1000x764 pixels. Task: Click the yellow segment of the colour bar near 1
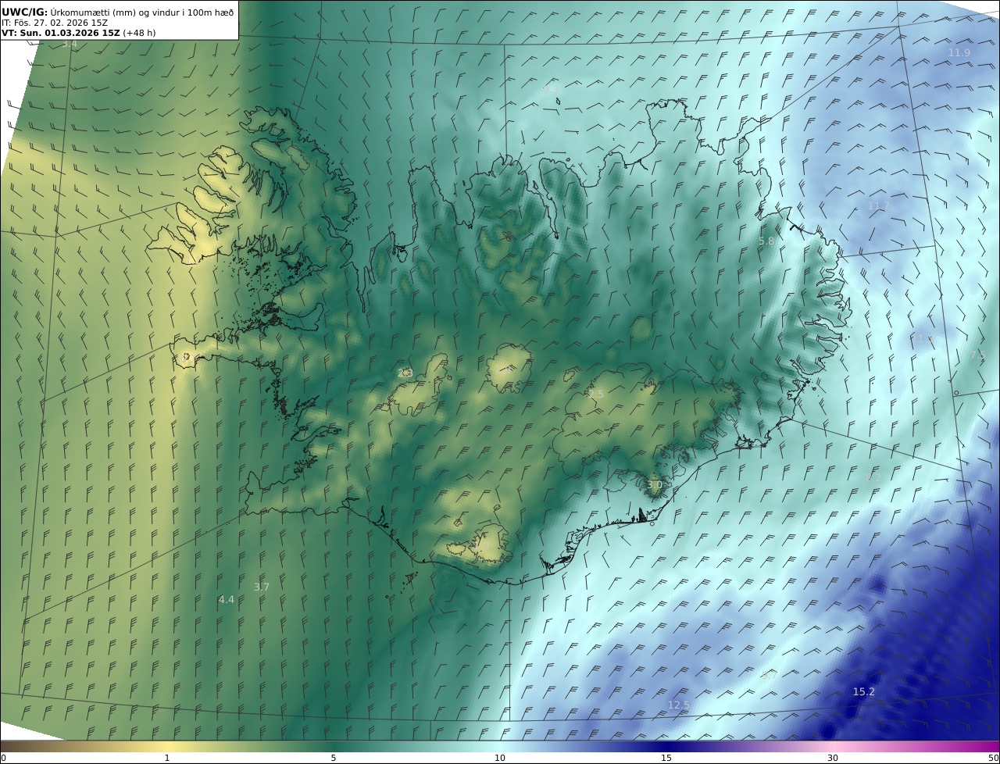(x=167, y=746)
